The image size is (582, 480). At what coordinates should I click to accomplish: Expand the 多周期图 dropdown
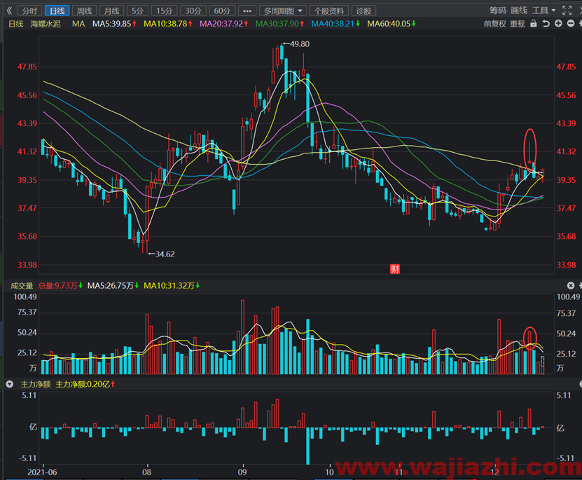coord(283,11)
